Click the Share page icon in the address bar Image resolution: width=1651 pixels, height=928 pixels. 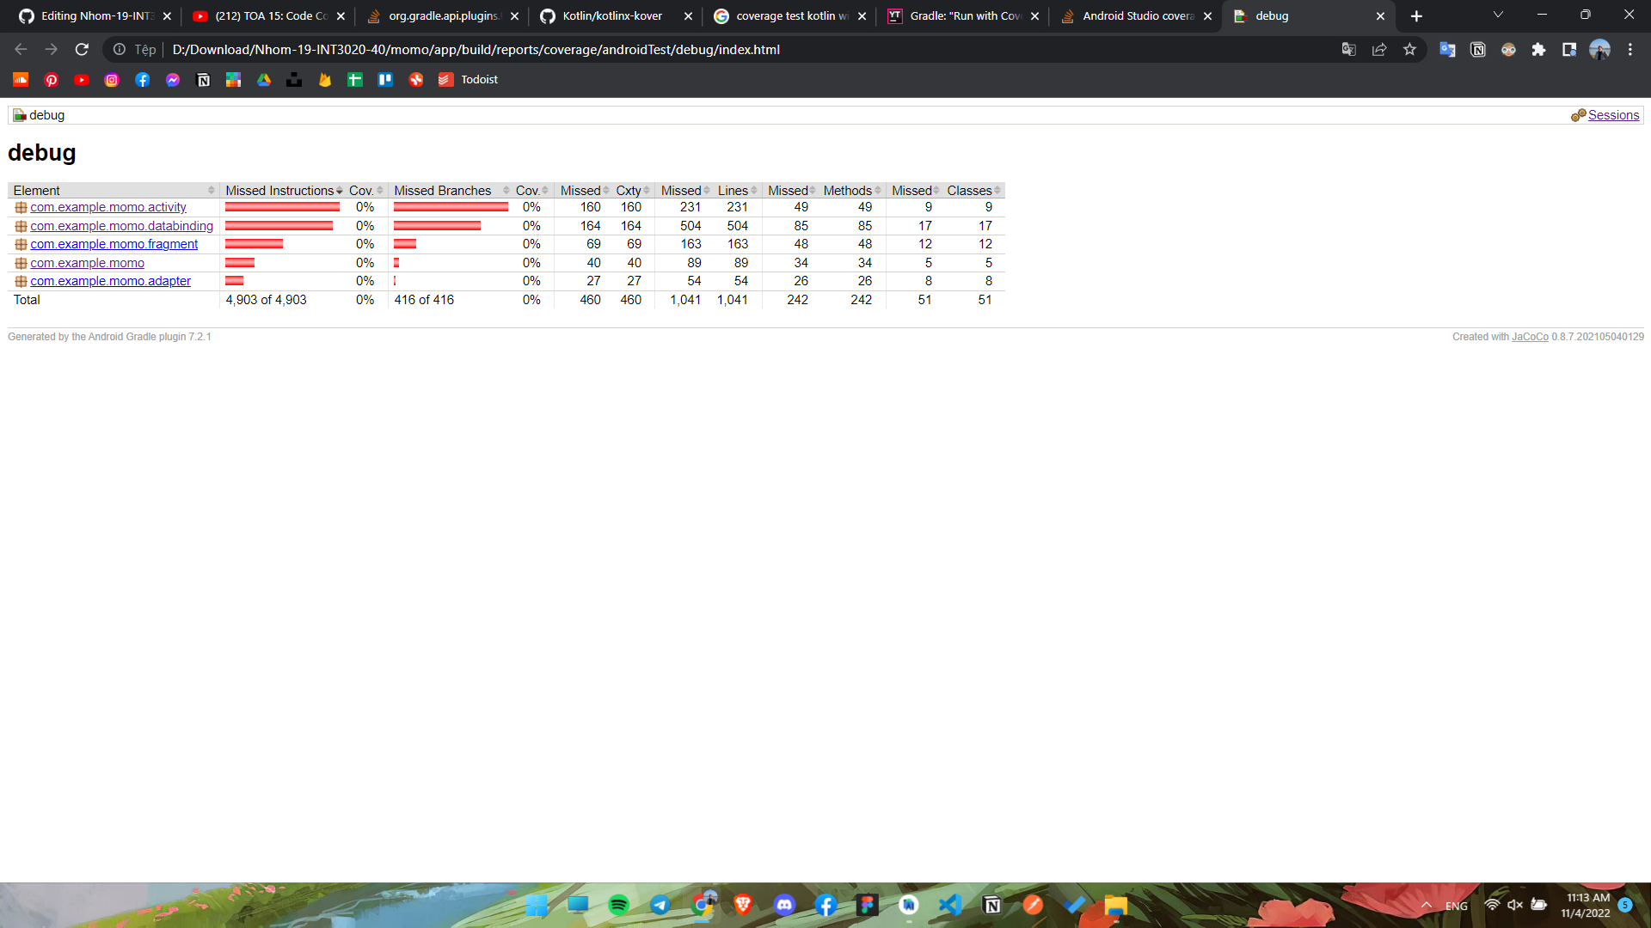[x=1379, y=50]
